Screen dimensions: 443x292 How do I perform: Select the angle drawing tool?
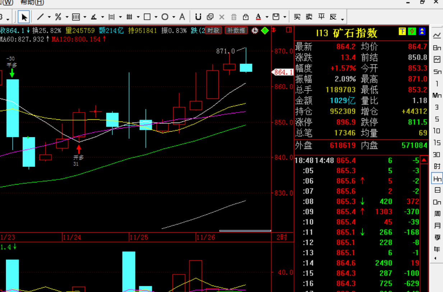[93, 17]
